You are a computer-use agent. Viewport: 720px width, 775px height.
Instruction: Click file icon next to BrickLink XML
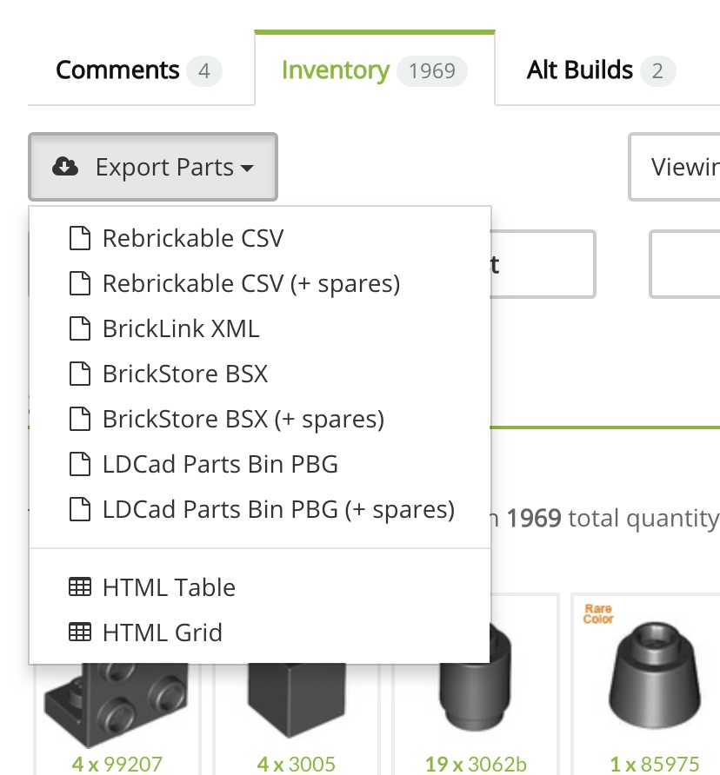[80, 328]
